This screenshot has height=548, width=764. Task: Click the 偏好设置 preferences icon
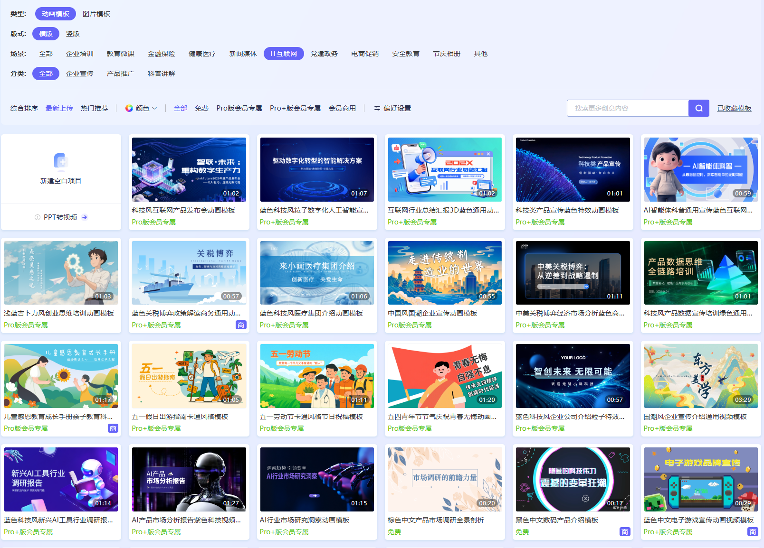(377, 108)
